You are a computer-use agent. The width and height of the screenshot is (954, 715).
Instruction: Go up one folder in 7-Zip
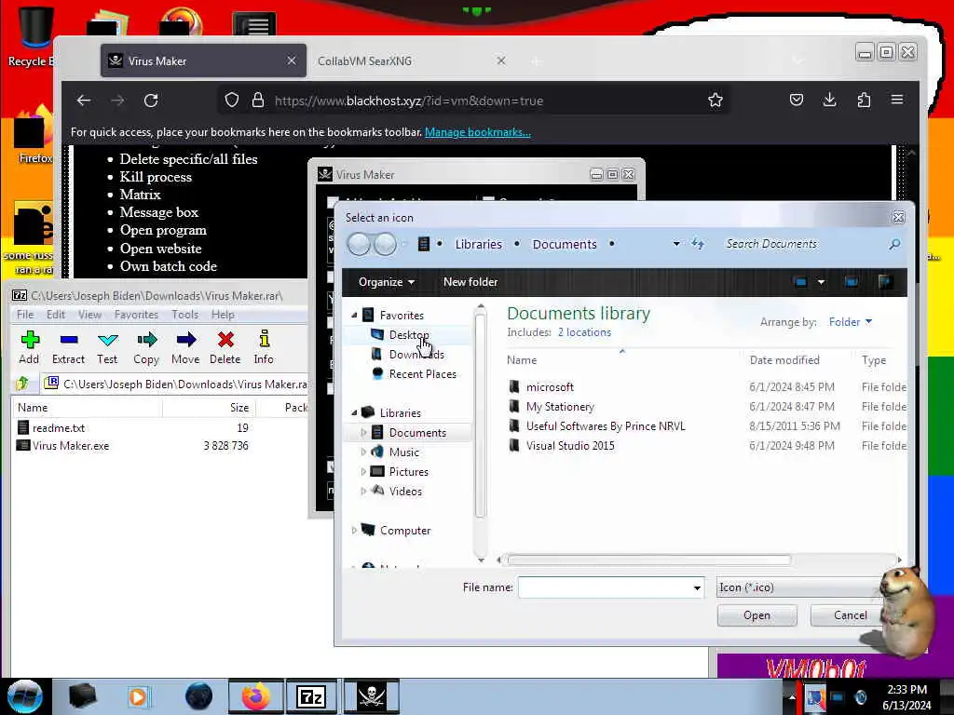tap(22, 384)
